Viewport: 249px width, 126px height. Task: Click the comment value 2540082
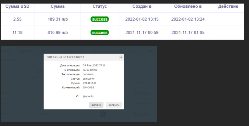(88, 87)
